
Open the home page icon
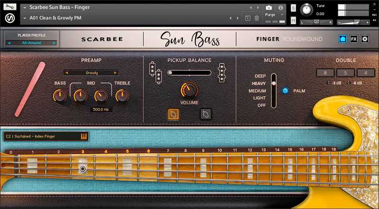coord(343,39)
